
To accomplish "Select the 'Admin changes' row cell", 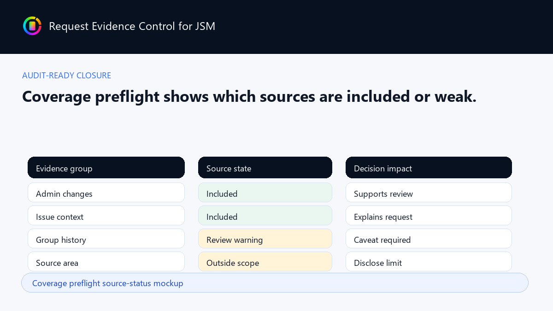I will [x=106, y=193].
